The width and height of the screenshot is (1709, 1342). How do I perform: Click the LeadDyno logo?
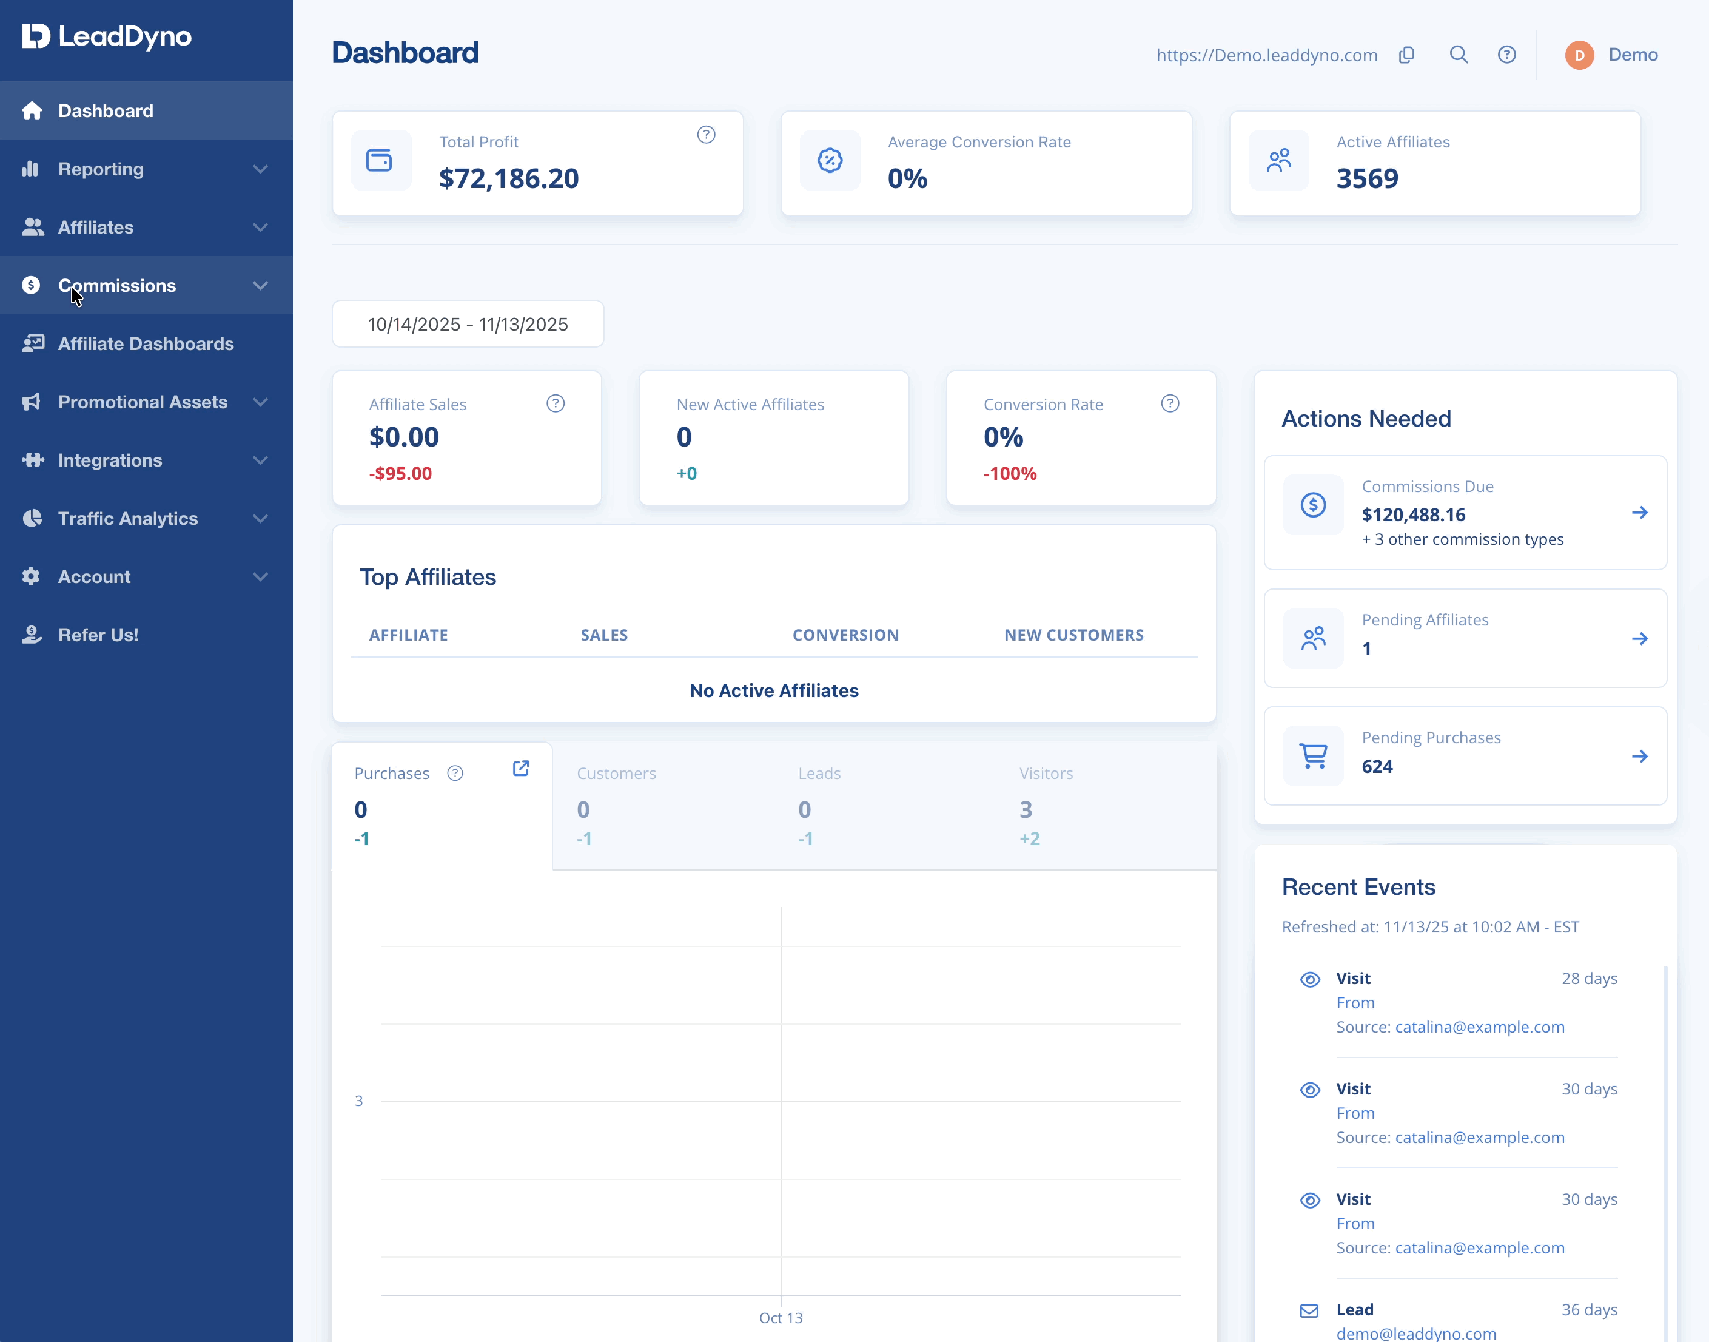[x=107, y=36]
